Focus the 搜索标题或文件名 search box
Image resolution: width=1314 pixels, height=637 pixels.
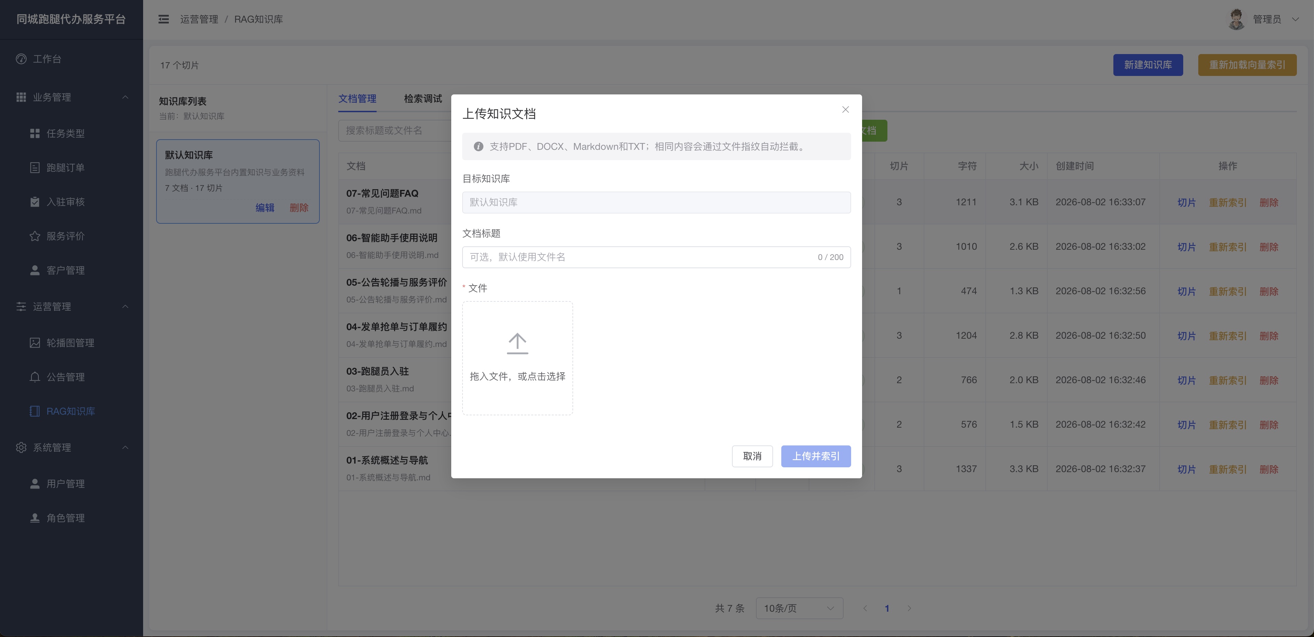click(394, 130)
